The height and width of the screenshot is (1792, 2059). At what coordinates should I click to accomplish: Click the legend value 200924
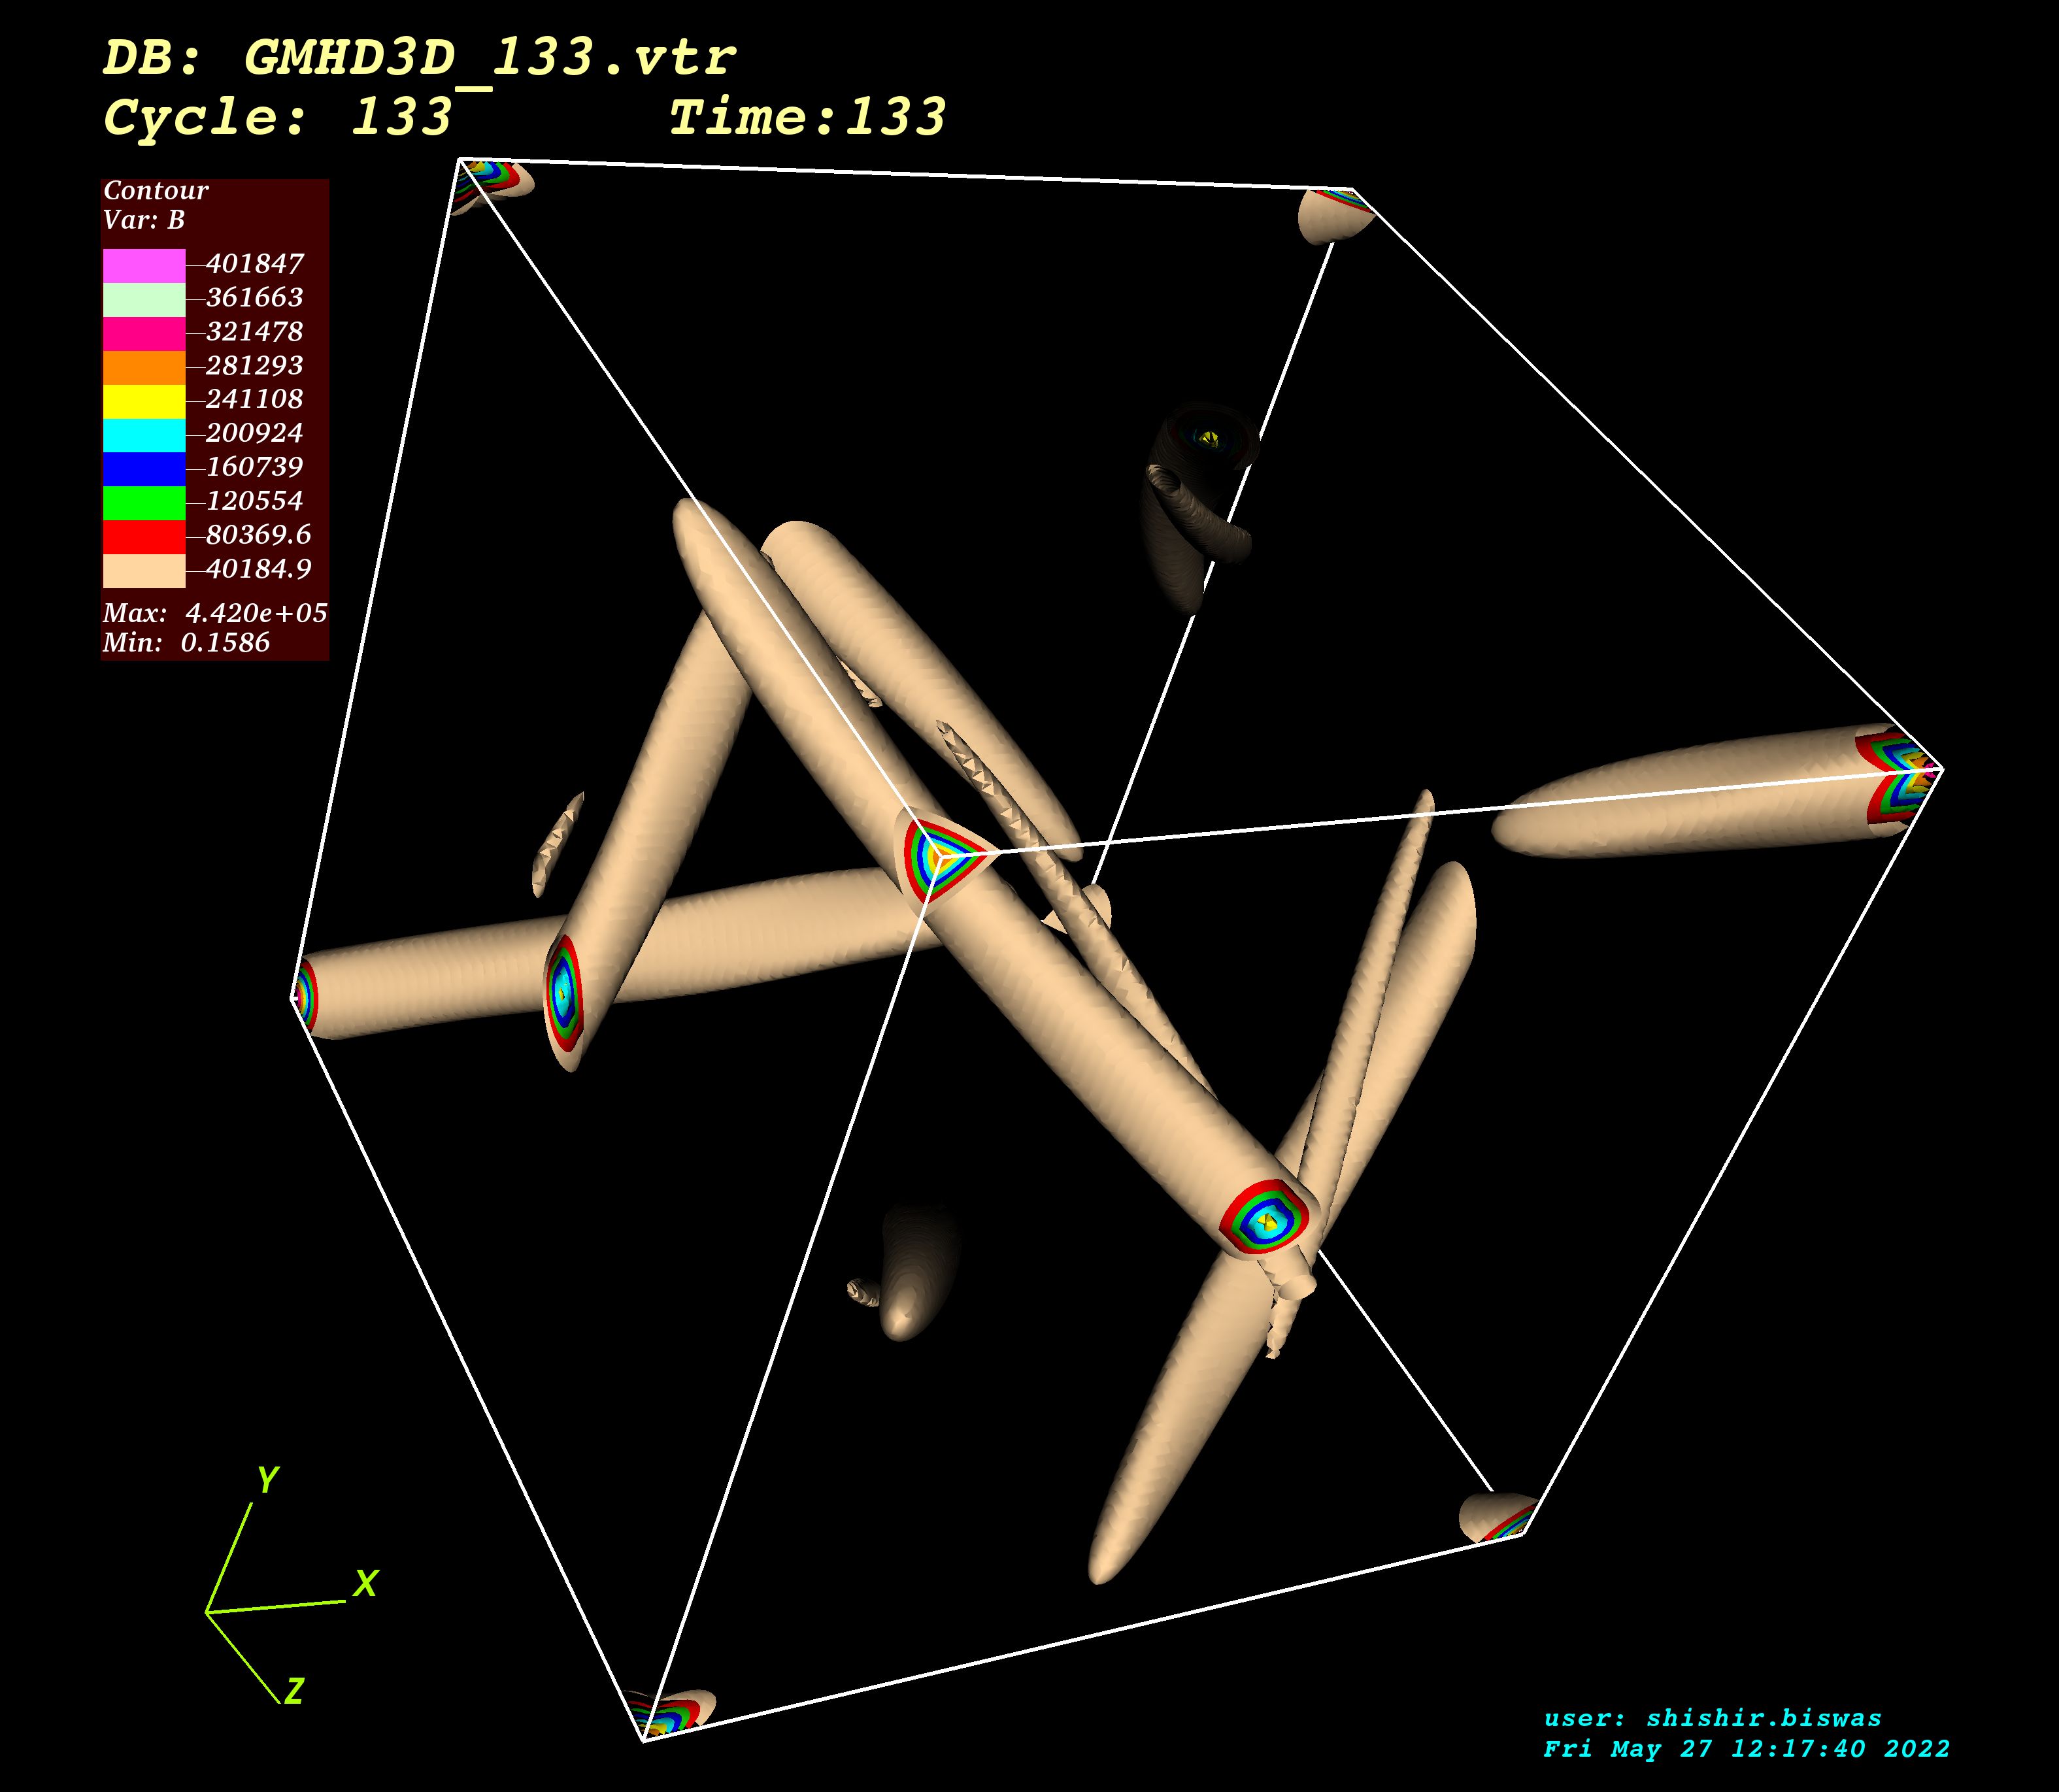click(x=254, y=433)
